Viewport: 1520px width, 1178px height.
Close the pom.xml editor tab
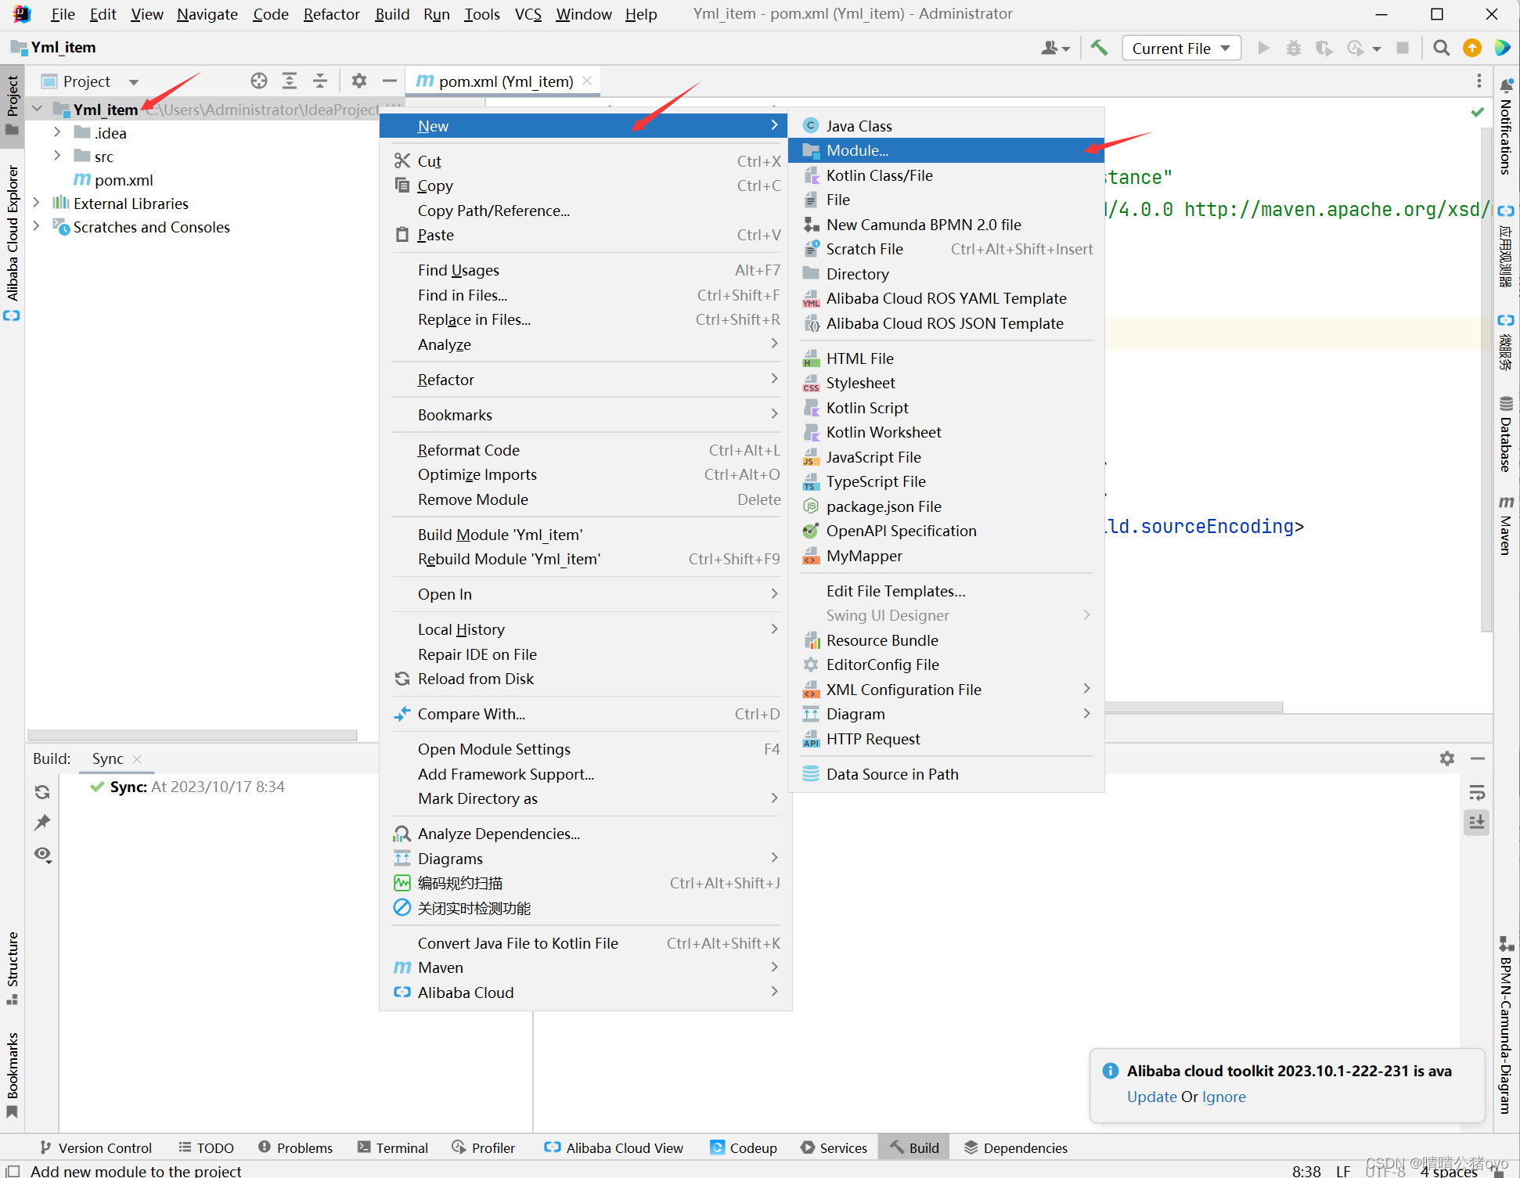pyautogui.click(x=587, y=81)
